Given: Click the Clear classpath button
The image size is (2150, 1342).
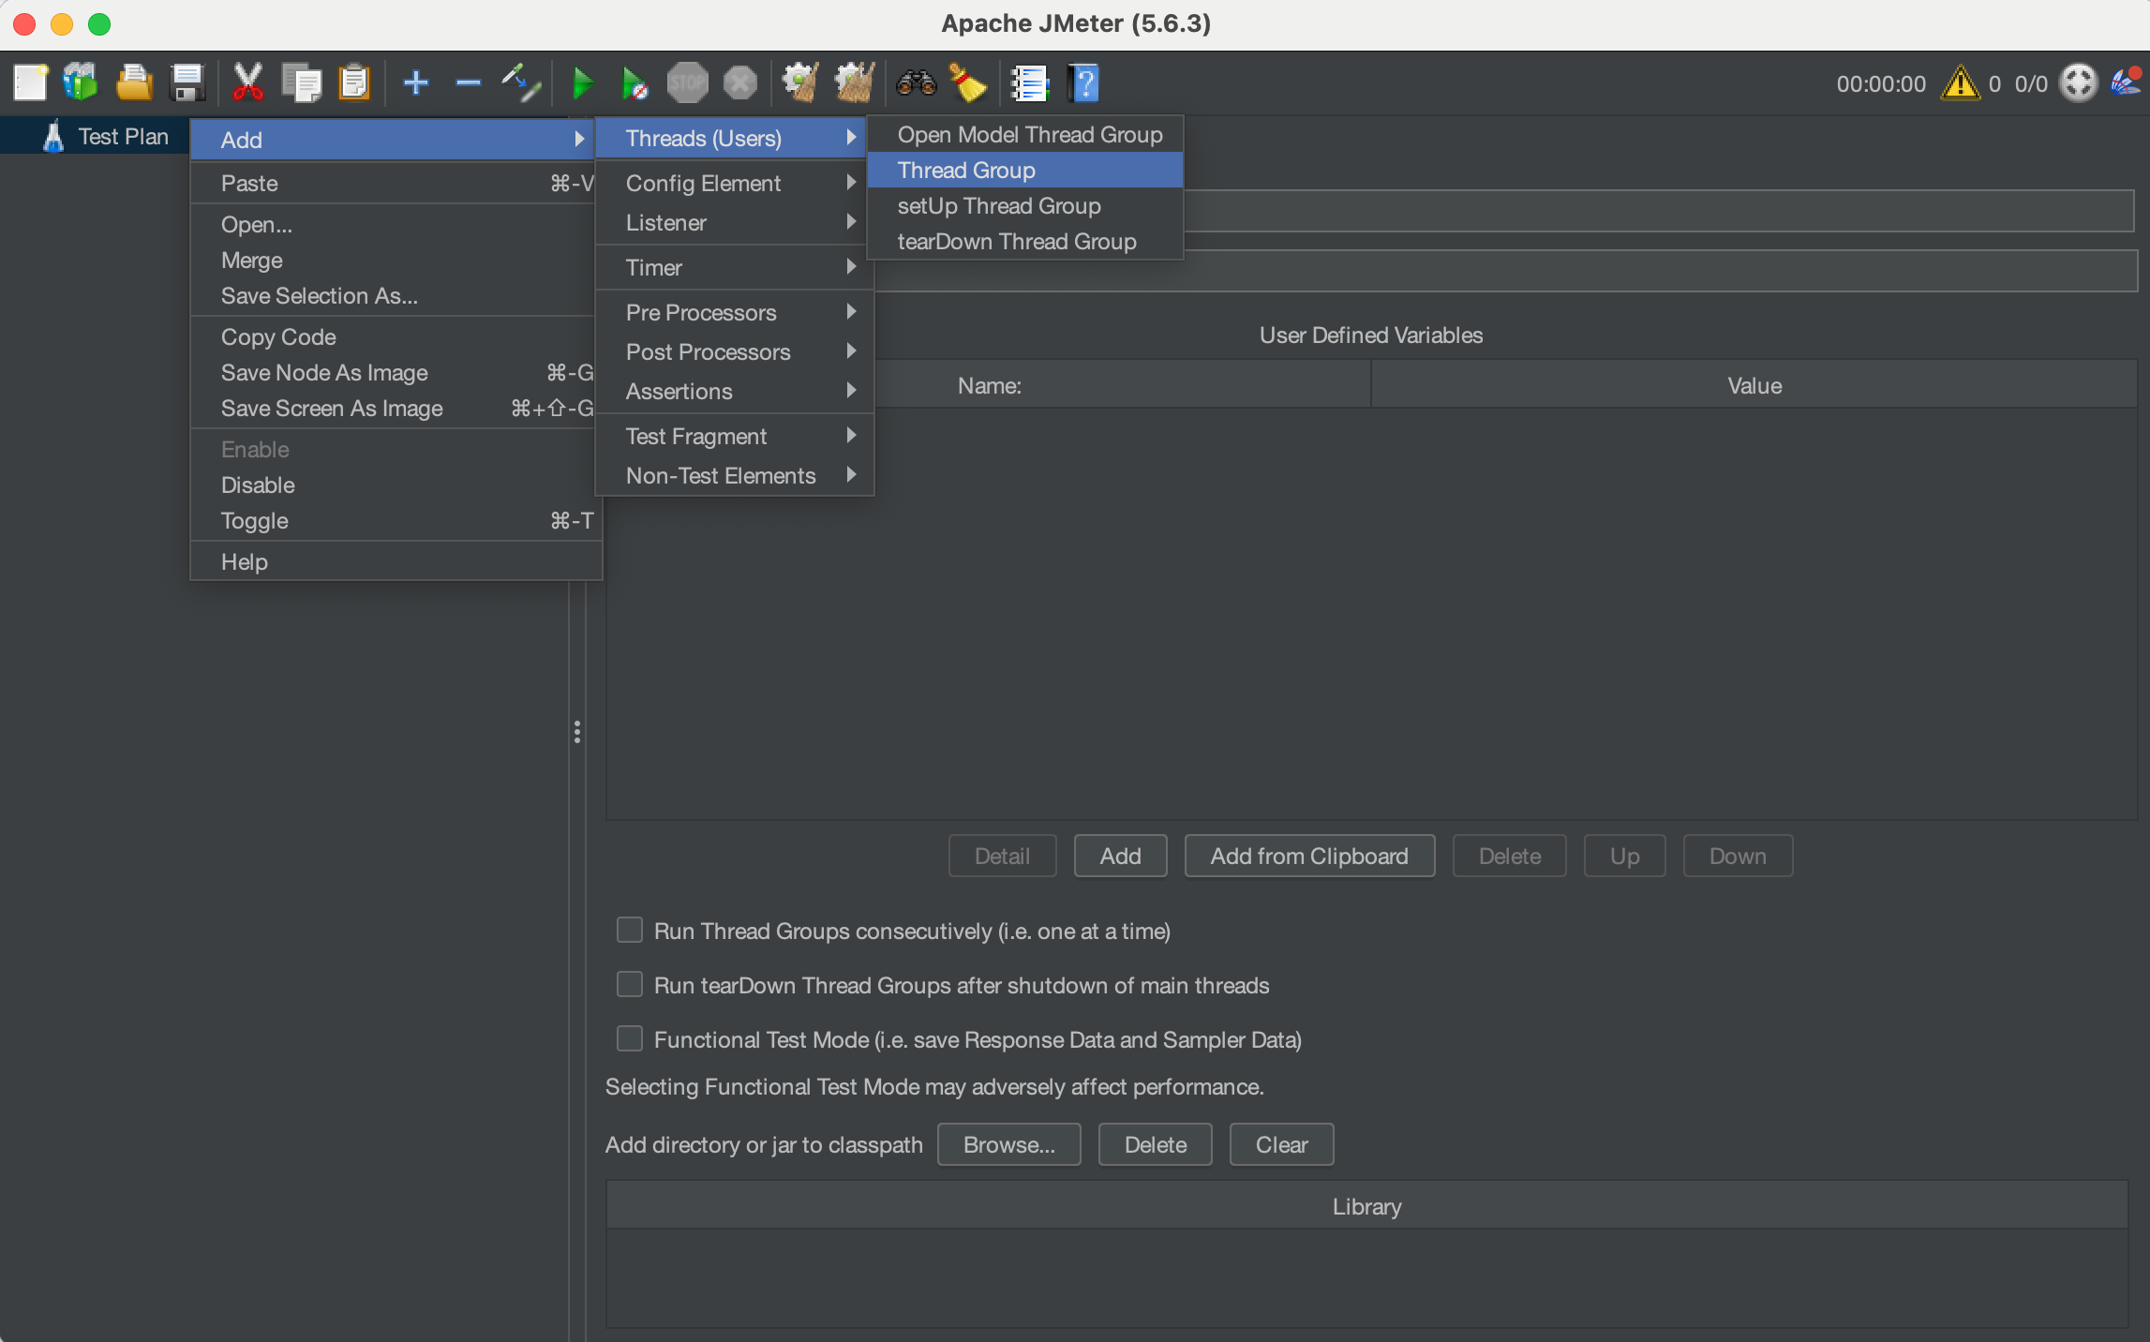Looking at the screenshot, I should coord(1281,1144).
